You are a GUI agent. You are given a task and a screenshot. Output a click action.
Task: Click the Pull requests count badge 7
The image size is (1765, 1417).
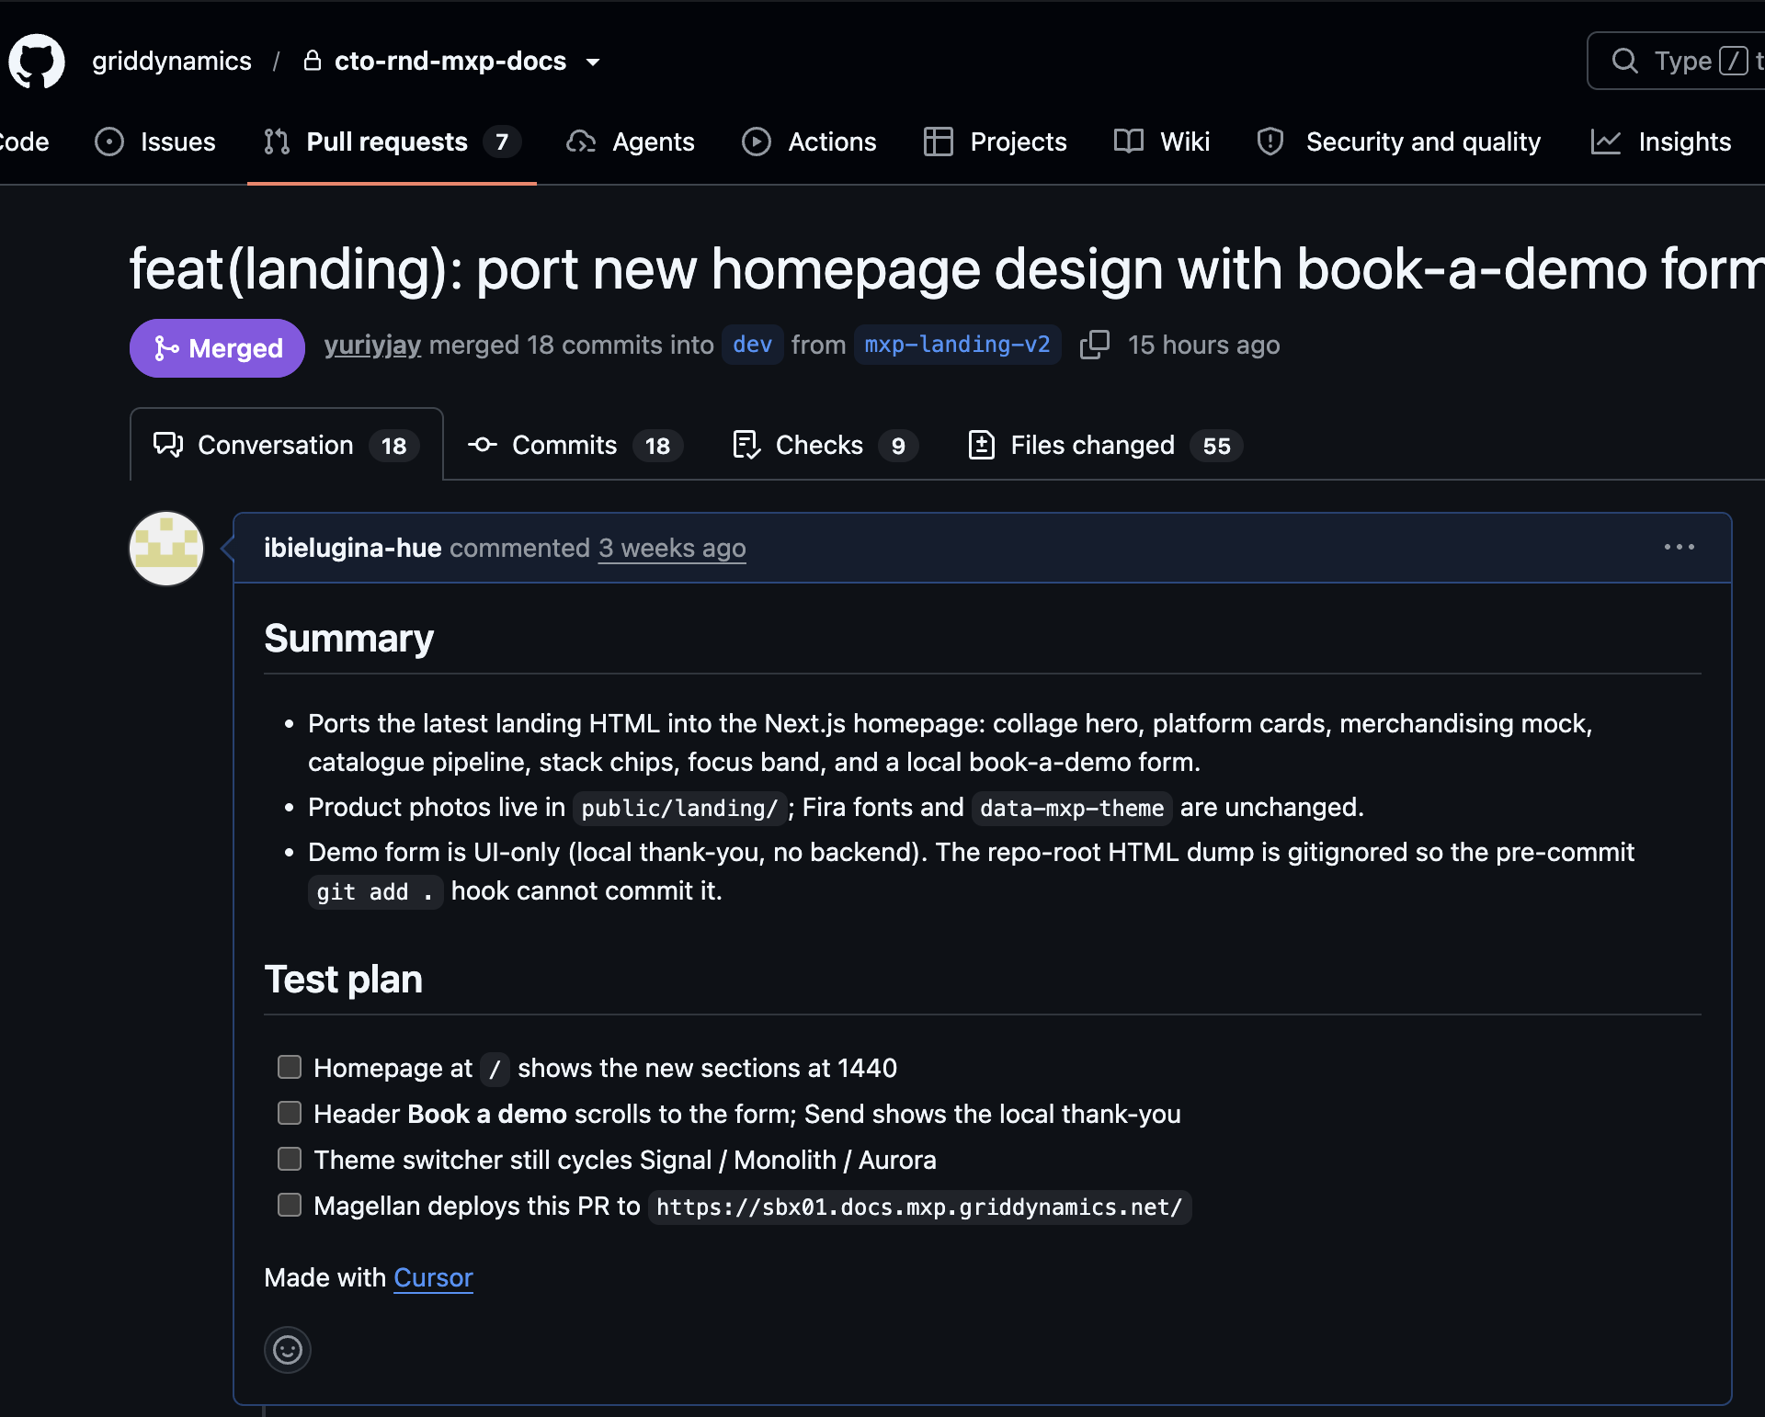coord(502,142)
